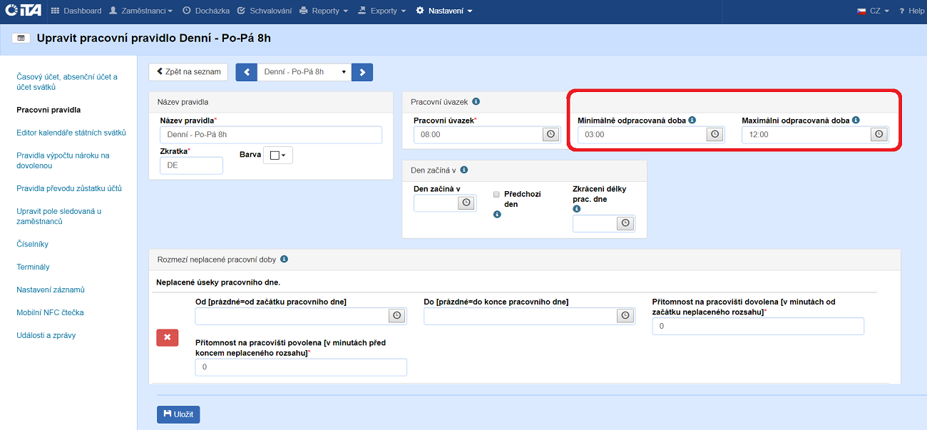Click the Zkratka input field
The height and width of the screenshot is (430, 927).
point(191,165)
